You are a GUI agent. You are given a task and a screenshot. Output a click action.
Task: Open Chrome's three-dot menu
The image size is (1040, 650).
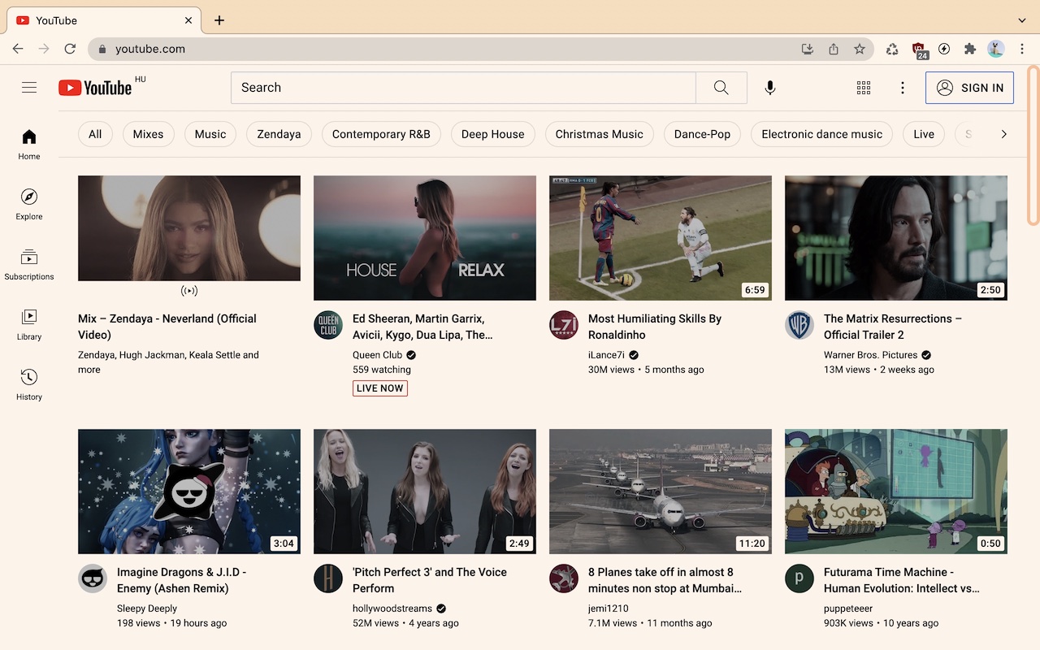click(x=1022, y=49)
